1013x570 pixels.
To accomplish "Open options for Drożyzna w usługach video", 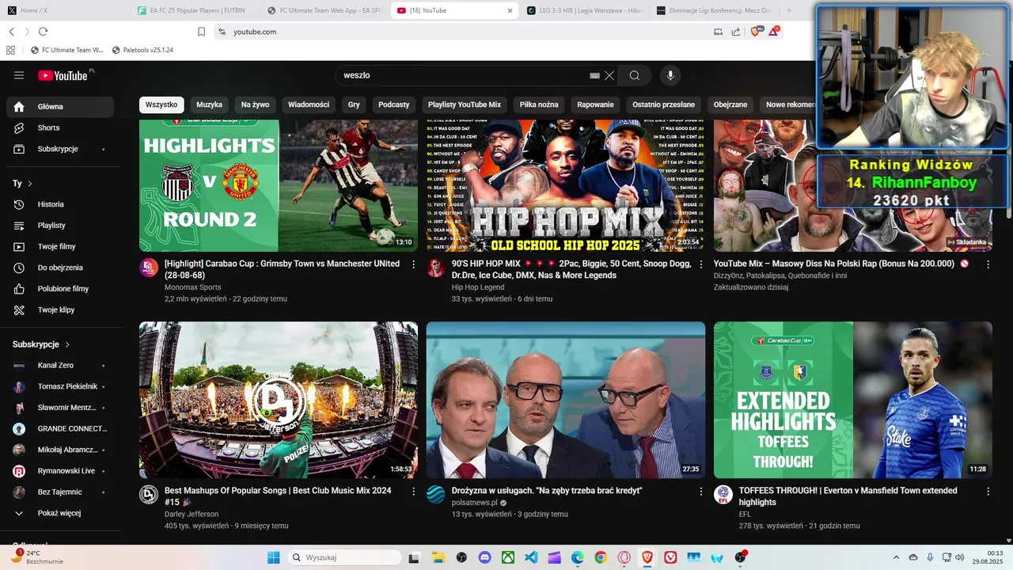I will point(700,492).
